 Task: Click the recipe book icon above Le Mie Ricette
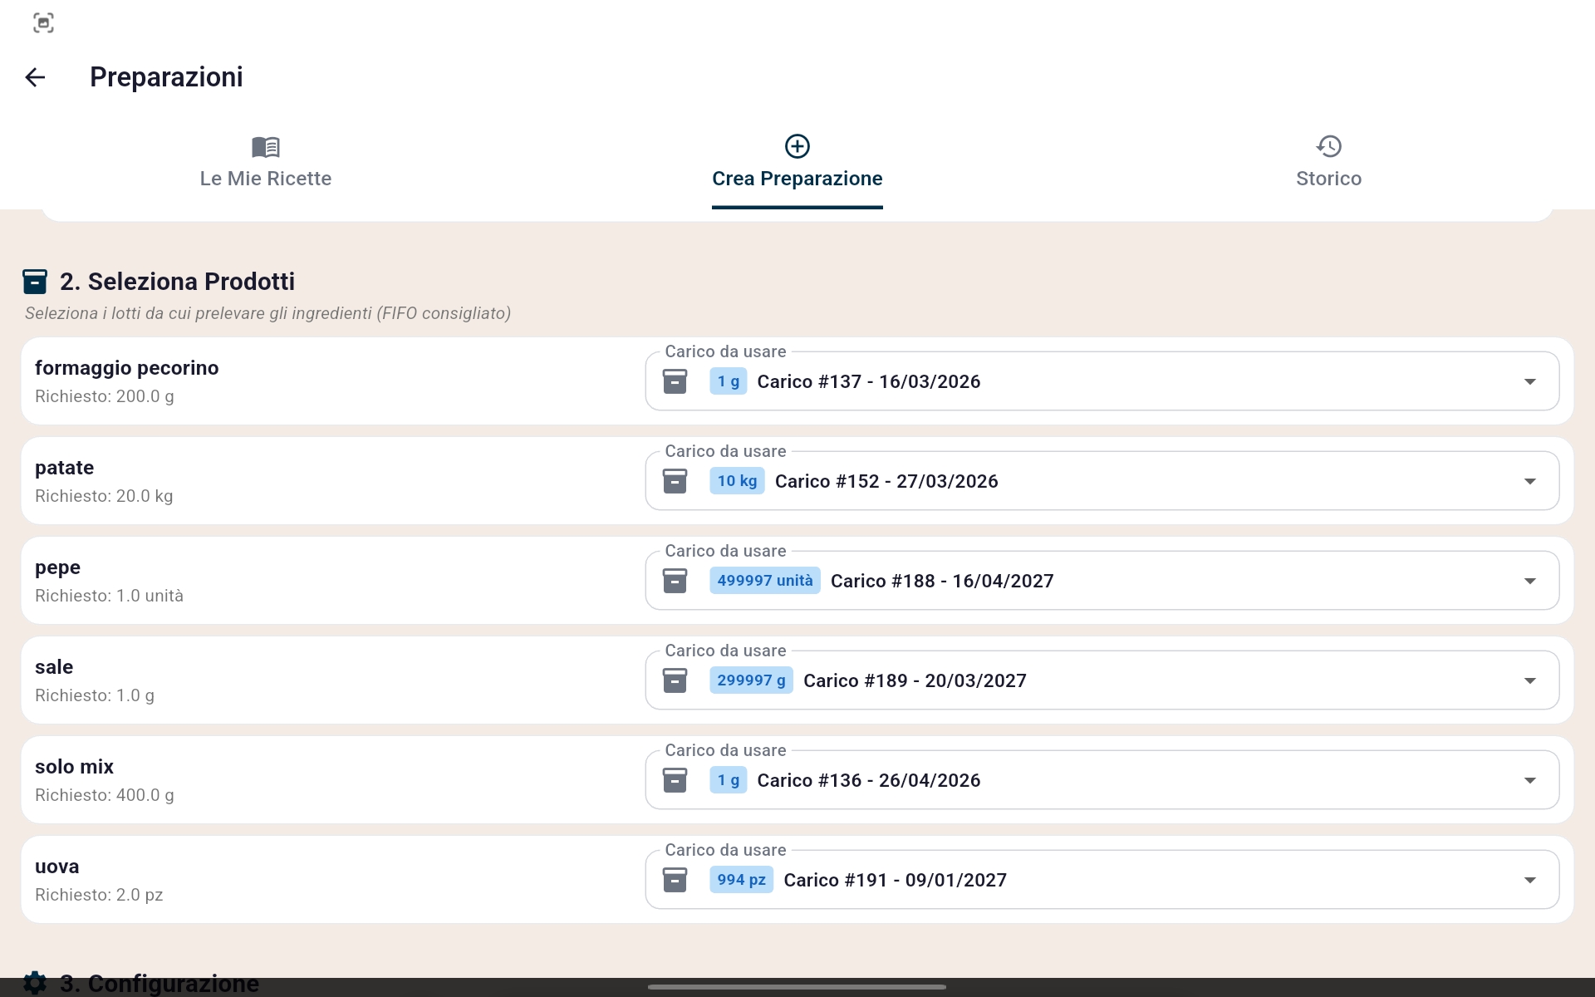click(266, 147)
